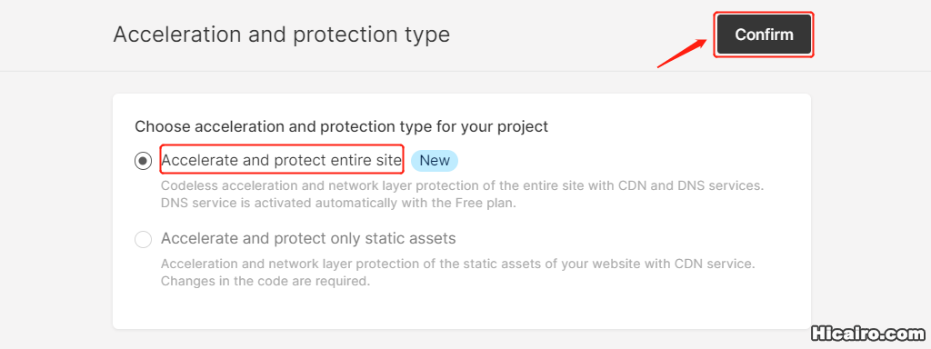Click the Hicairo.com watermark

tap(868, 333)
